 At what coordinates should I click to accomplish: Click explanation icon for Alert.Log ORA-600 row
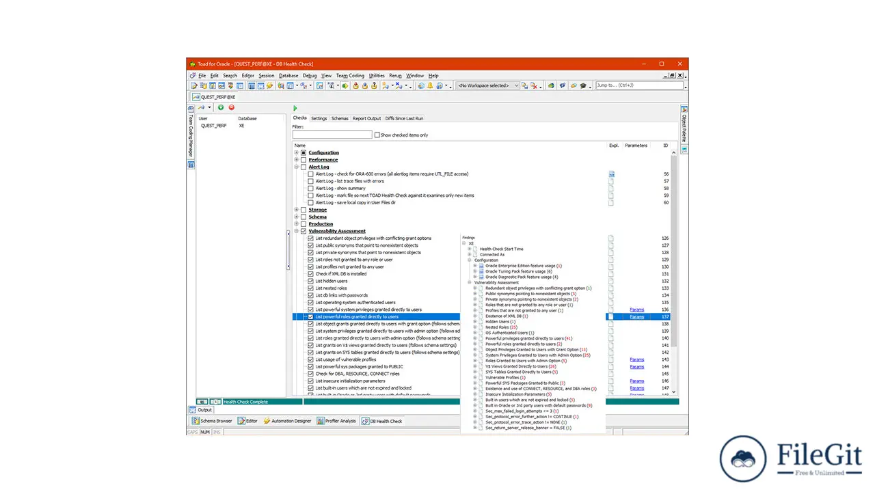[612, 174]
